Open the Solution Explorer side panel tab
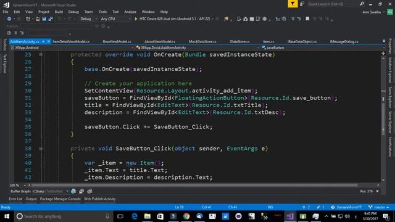This screenshot has height=222, width=395. click(390, 70)
